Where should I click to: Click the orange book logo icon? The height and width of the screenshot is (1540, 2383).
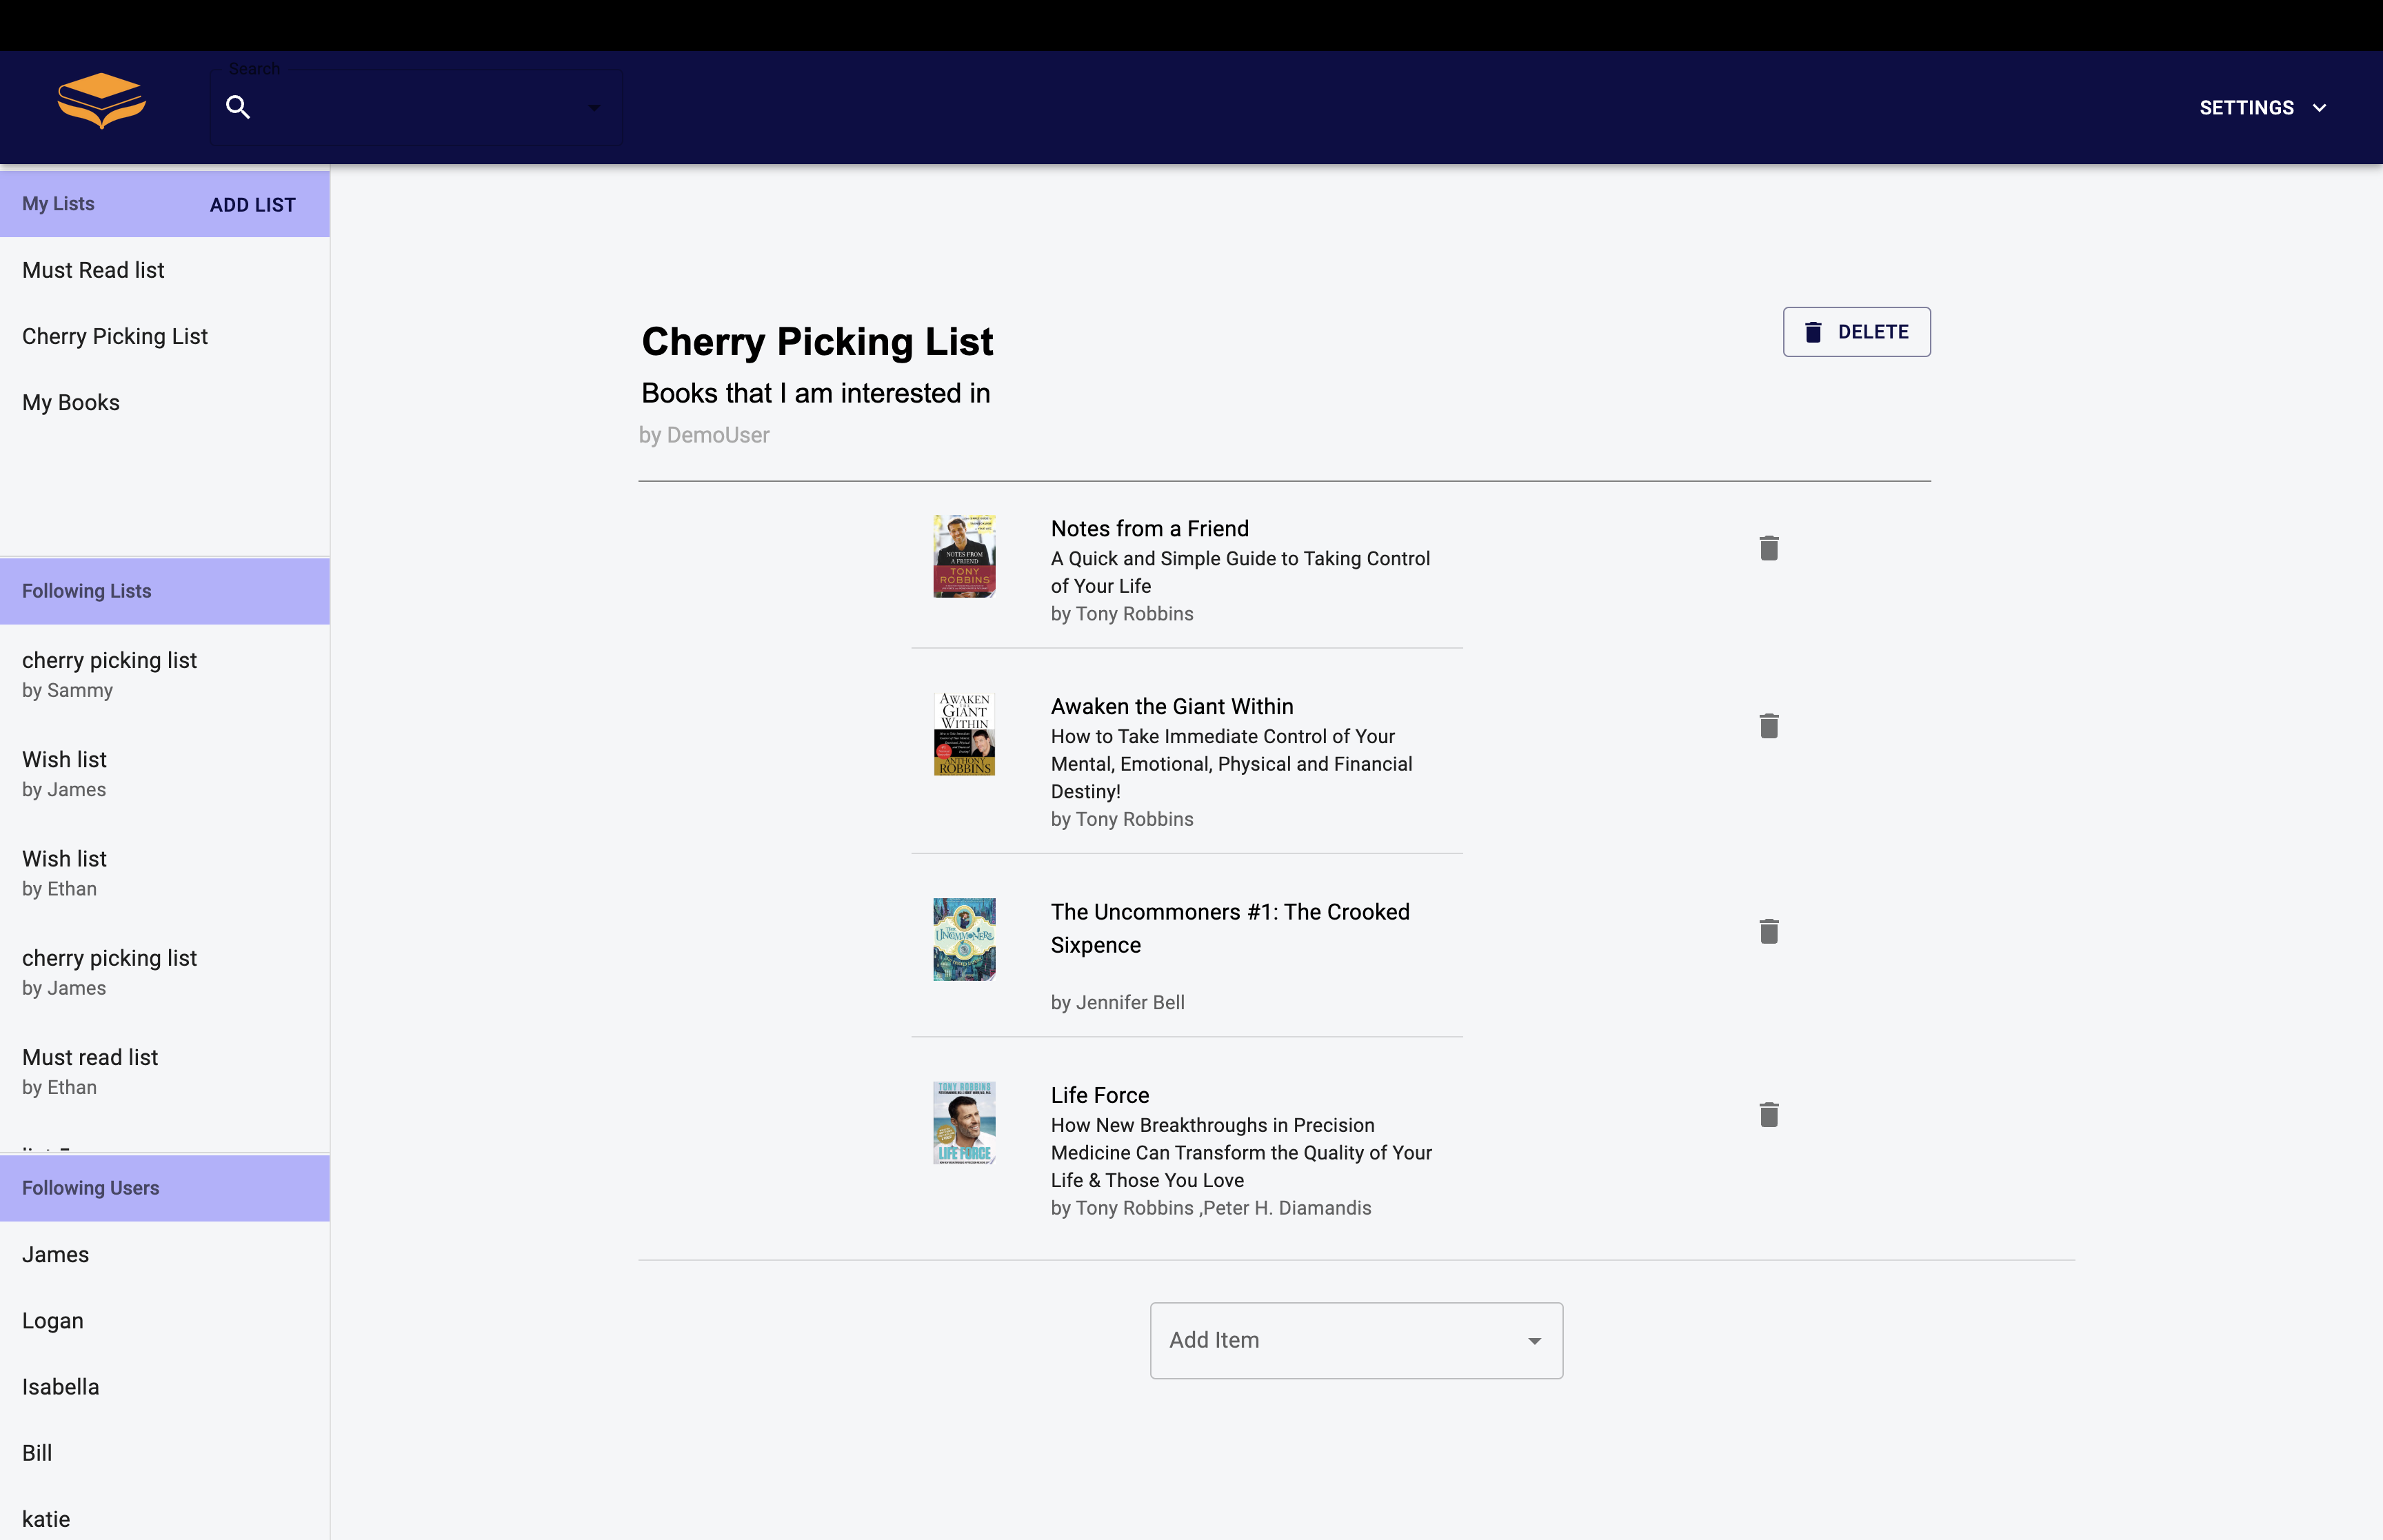point(101,100)
